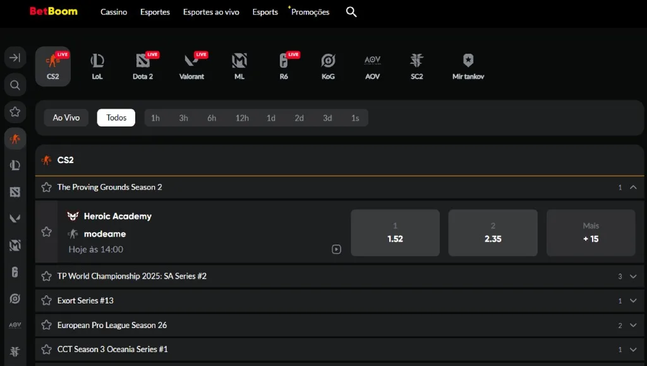Select Dota 2 game icon in carousel
Screen dimensions: 647x366
143,66
